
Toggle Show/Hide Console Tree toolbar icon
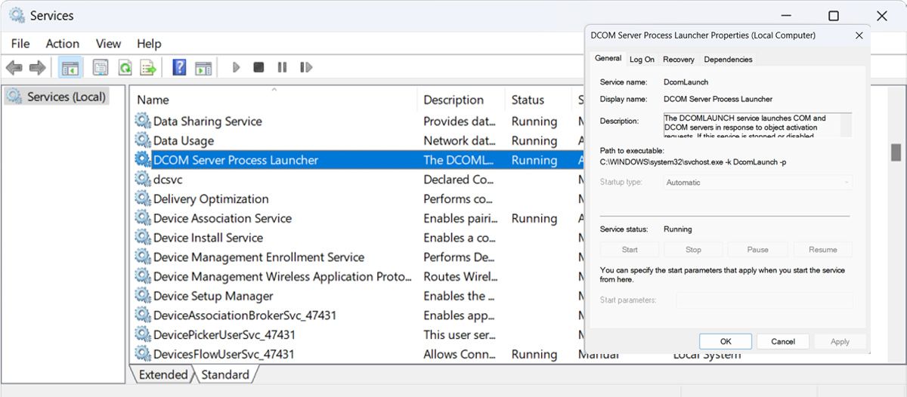70,68
